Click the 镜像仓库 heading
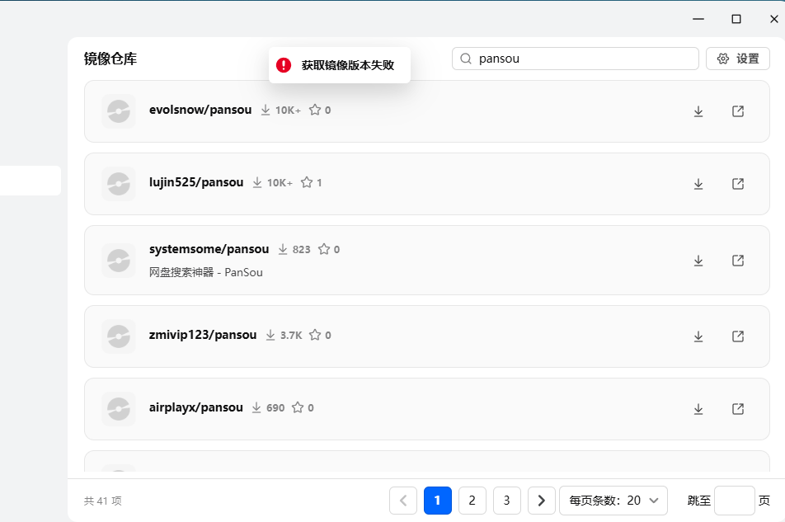The image size is (785, 522). click(110, 59)
